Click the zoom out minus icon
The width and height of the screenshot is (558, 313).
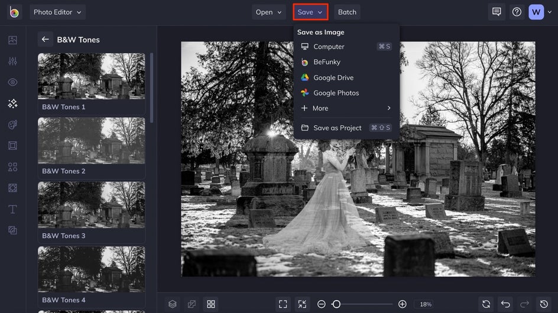322,304
